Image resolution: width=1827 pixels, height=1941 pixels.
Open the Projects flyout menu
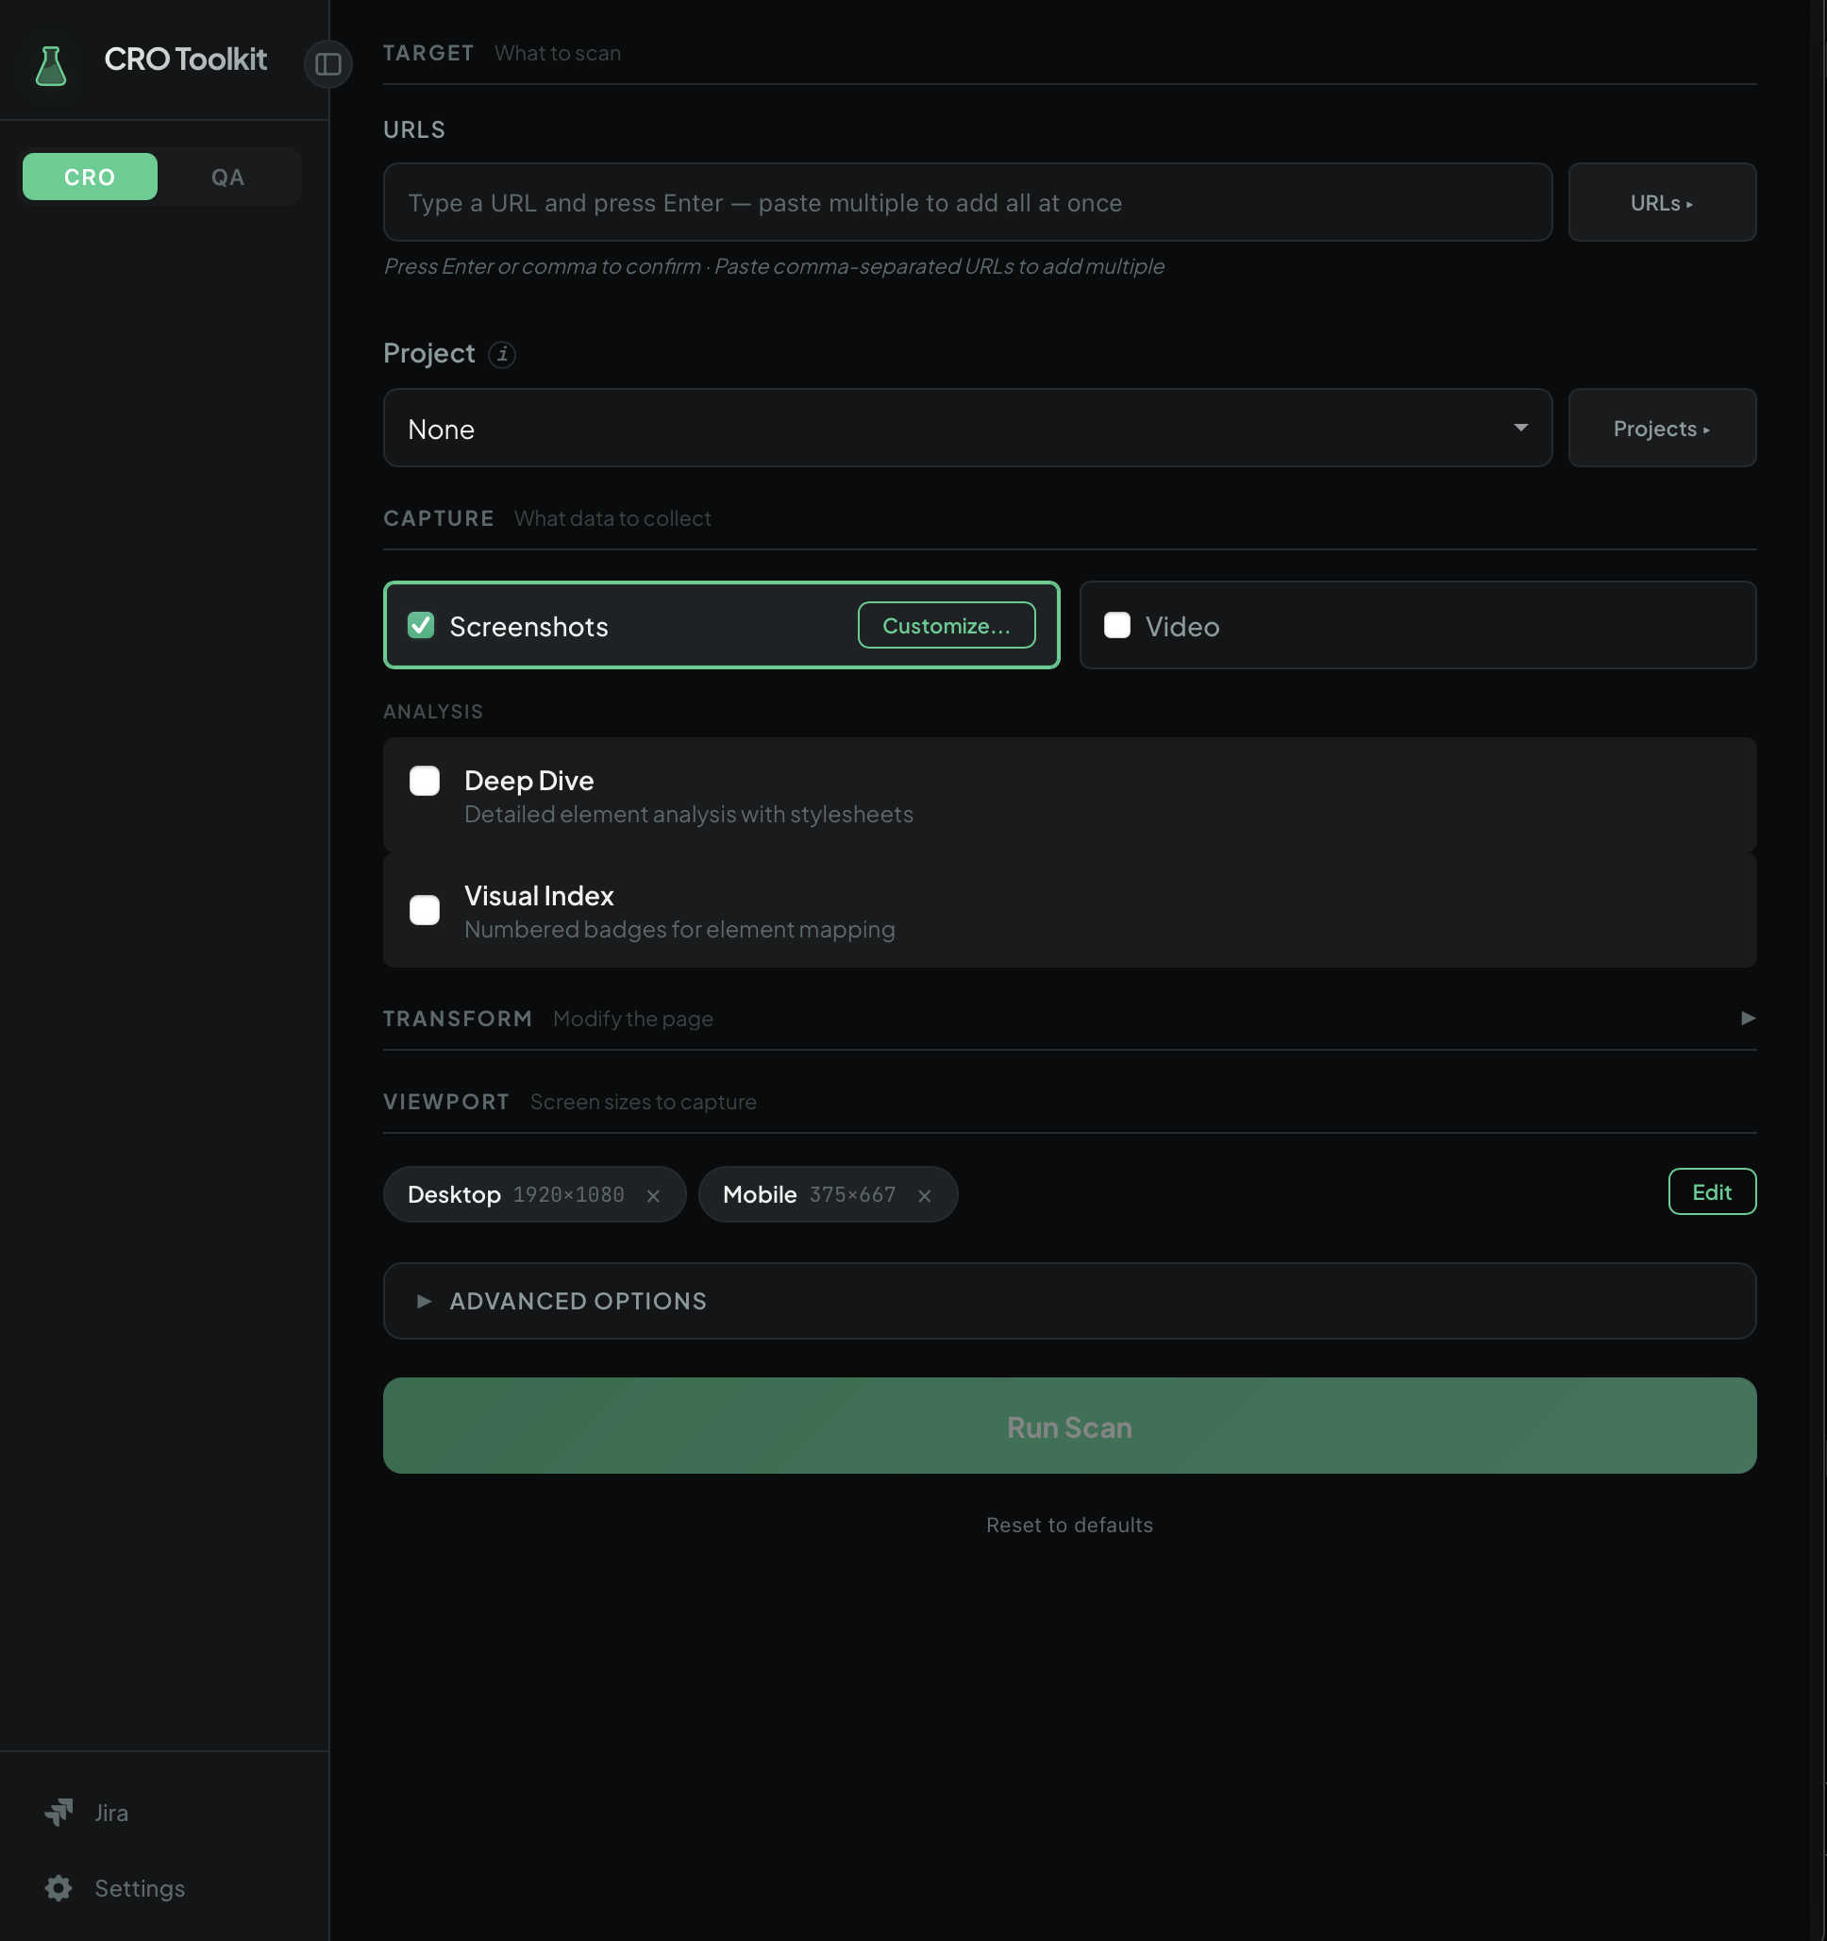[x=1661, y=428]
